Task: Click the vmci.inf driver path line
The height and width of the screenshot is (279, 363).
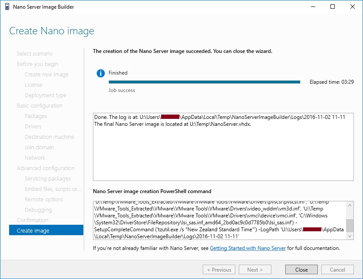Action: click(x=211, y=216)
